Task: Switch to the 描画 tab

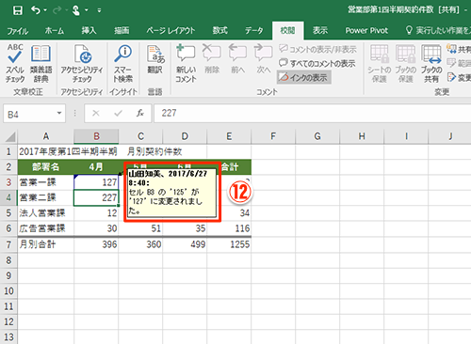Action: coord(122,31)
